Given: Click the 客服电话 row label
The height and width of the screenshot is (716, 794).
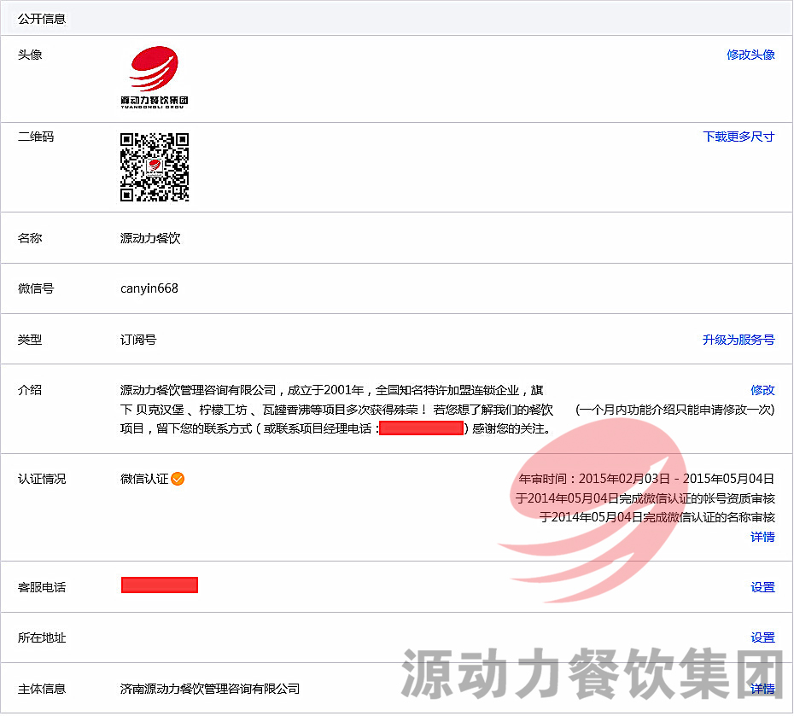Looking at the screenshot, I should click(x=42, y=587).
